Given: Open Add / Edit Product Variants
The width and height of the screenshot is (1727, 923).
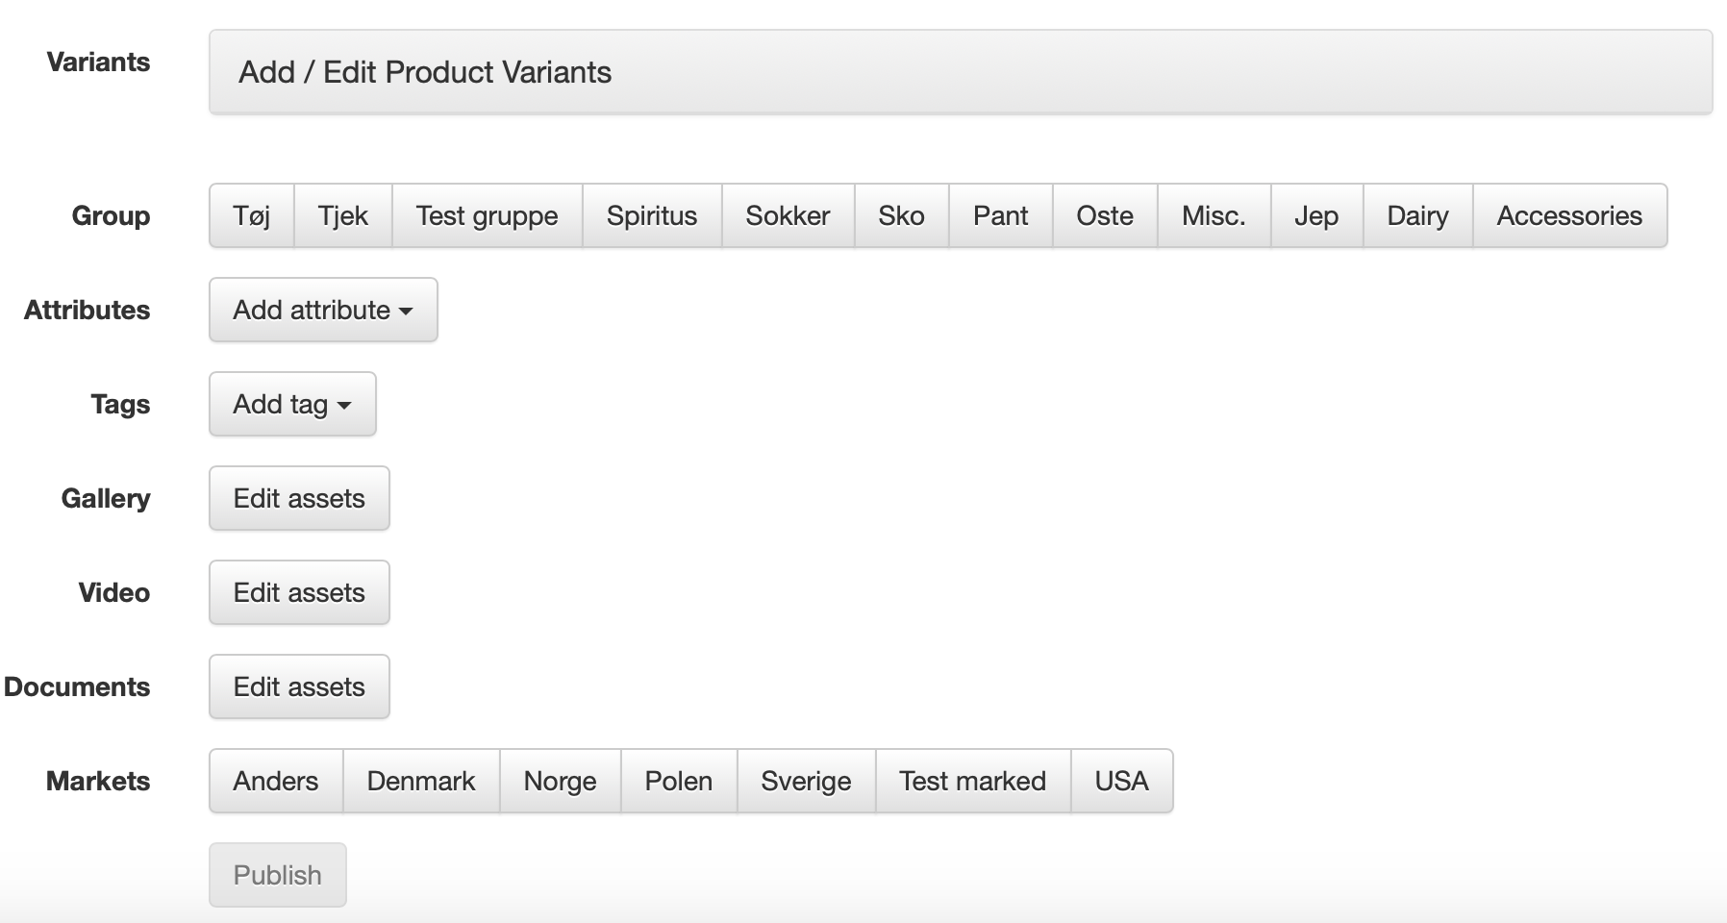Looking at the screenshot, I should point(960,72).
